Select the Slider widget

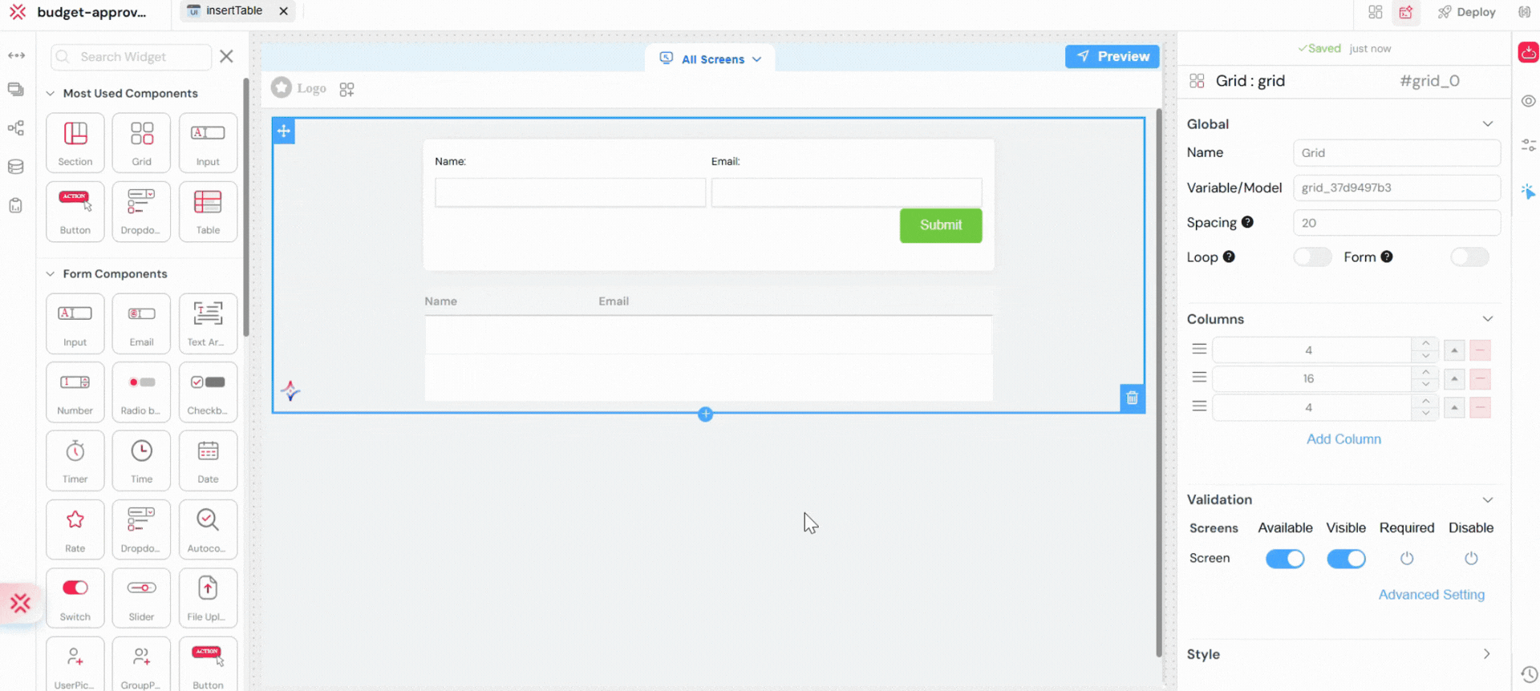point(142,597)
